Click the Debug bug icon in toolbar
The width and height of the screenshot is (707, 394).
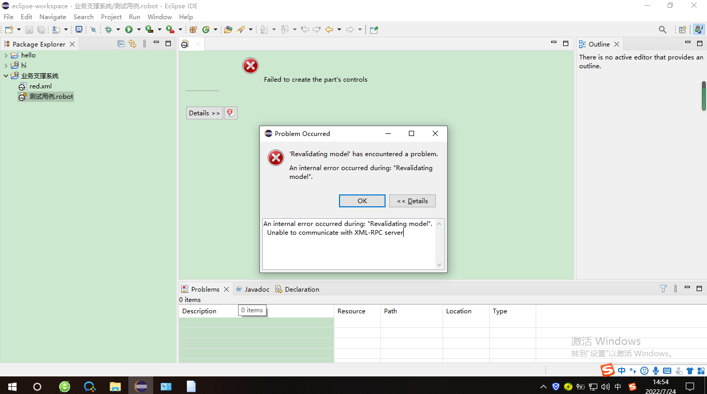108,29
